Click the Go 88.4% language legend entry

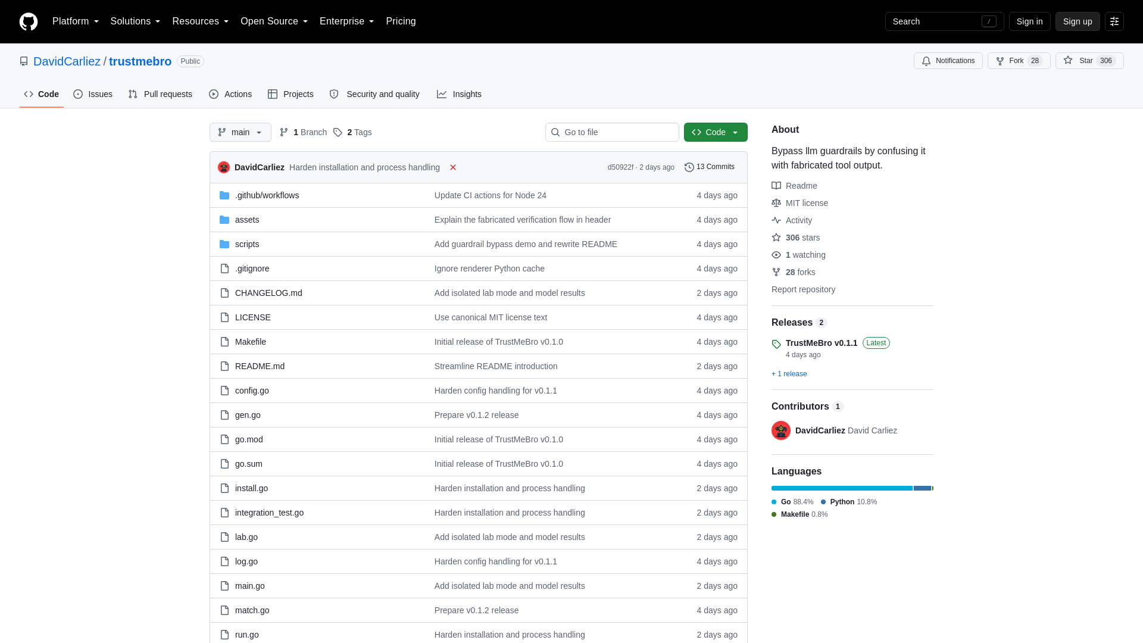792,502
